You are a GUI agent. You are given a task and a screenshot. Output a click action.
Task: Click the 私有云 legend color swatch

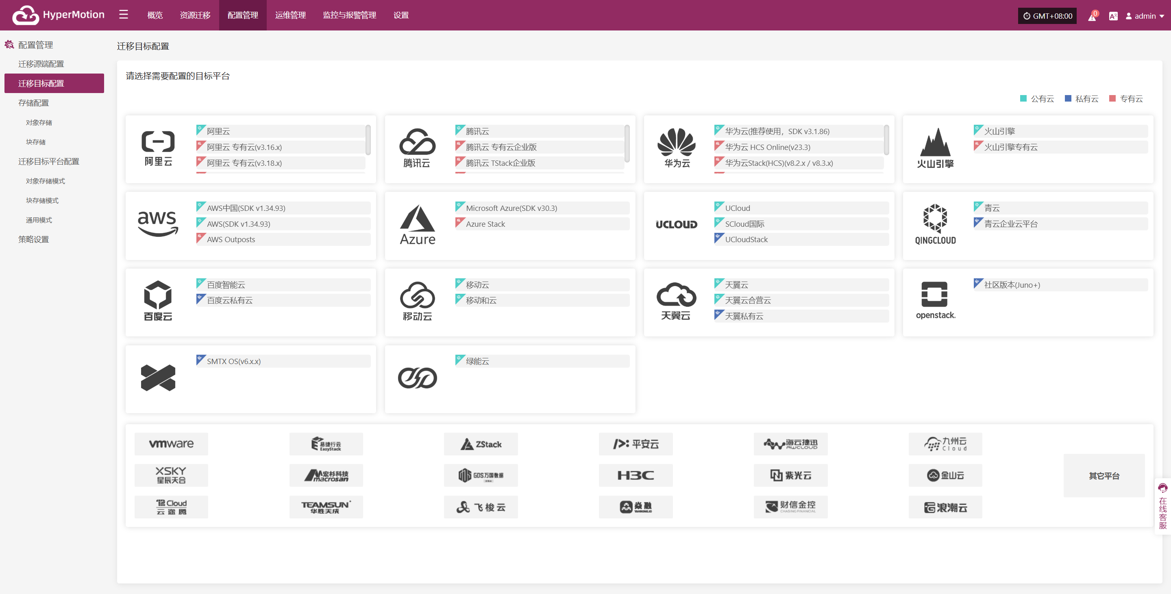[1068, 99]
